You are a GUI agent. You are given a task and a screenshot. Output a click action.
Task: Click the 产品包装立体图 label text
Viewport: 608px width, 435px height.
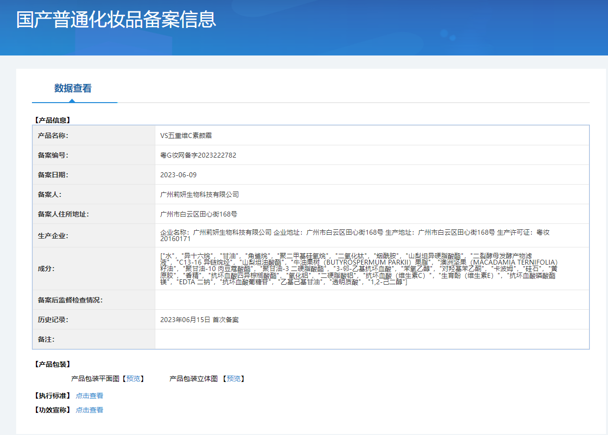194,379
